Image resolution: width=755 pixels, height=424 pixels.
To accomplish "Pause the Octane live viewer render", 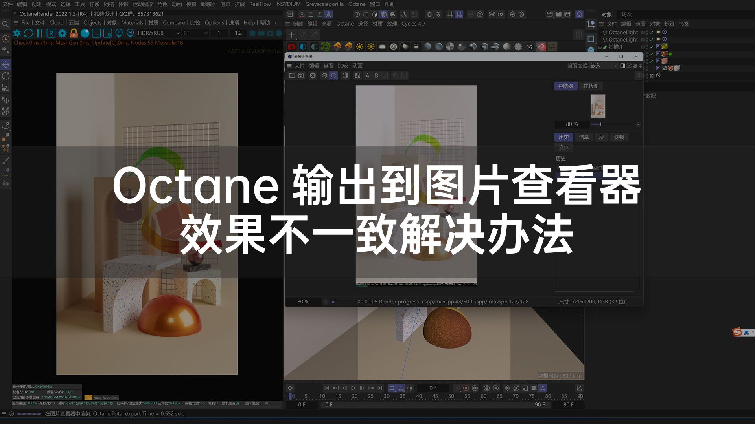I will click(x=40, y=33).
